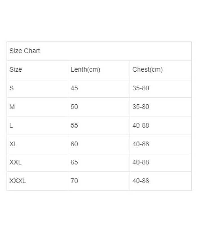Select length value 65
197x231 pixels.
pyautogui.click(x=74, y=162)
